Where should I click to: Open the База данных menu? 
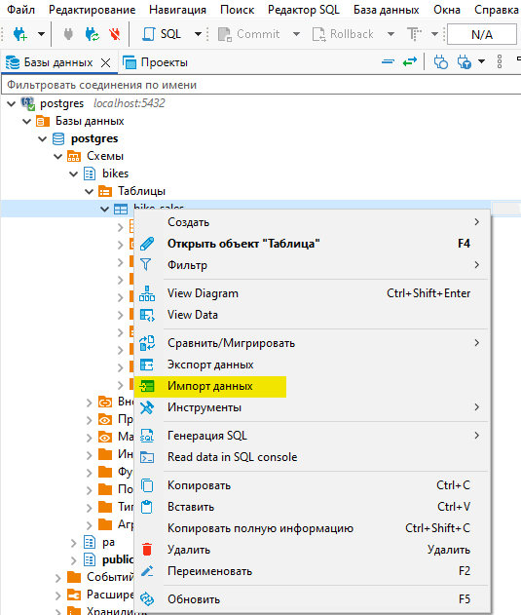[x=387, y=10]
